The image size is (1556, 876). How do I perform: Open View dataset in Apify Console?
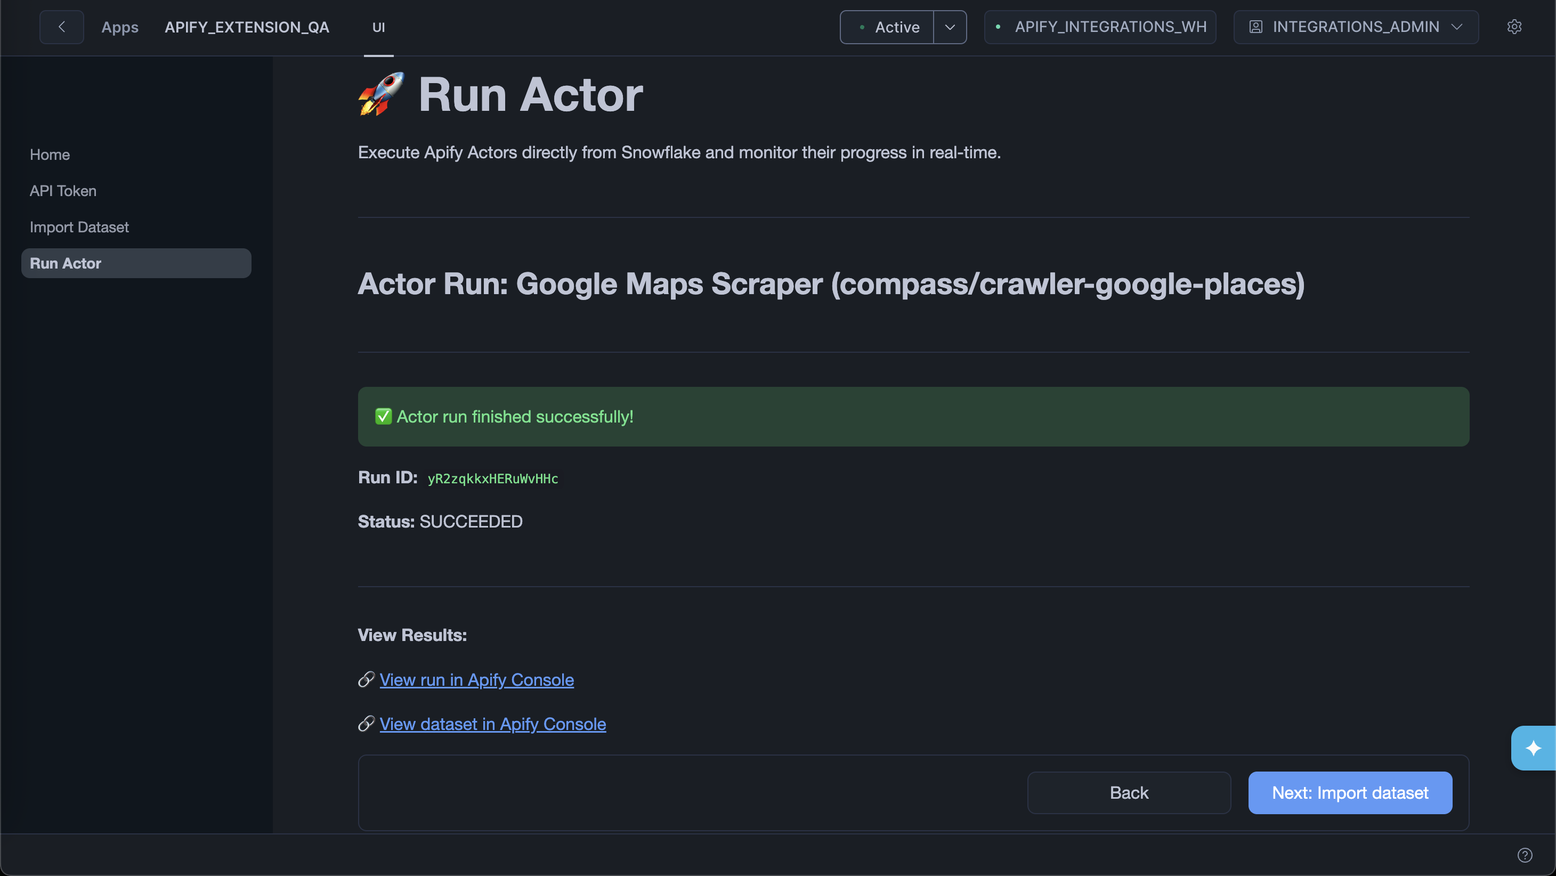click(x=492, y=724)
